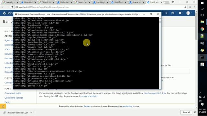This screenshot has height=116, width=207.
Task: Open JDKs in the Bamboo sidebar
Action: 7,49
